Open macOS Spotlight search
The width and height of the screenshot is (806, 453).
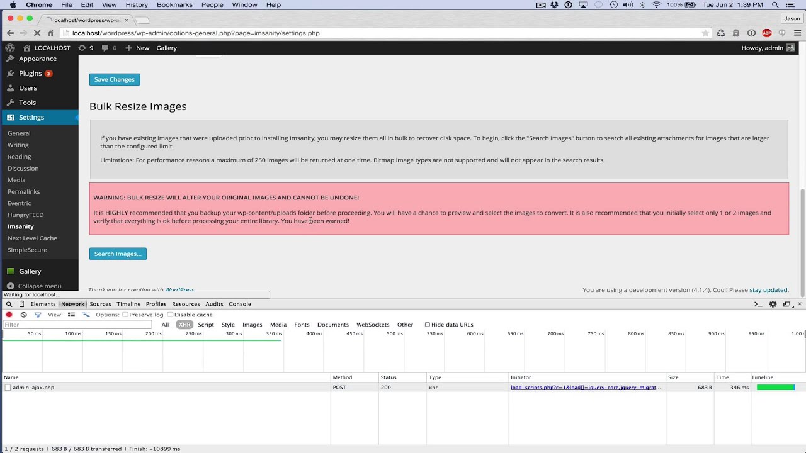click(x=775, y=5)
